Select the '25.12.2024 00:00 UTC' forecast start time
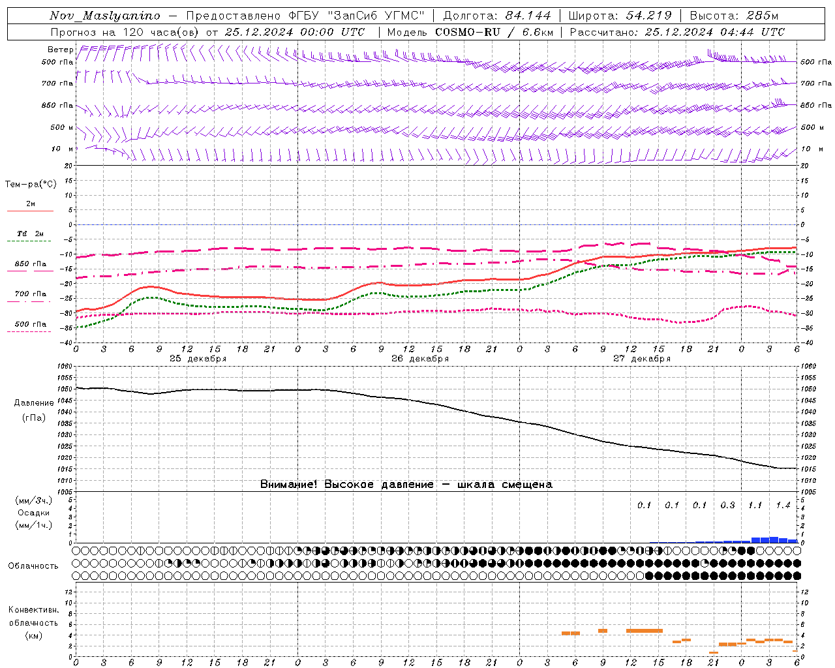 pos(294,32)
